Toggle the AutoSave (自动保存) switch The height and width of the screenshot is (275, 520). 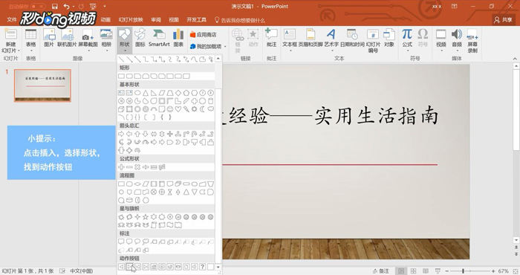(38, 6)
